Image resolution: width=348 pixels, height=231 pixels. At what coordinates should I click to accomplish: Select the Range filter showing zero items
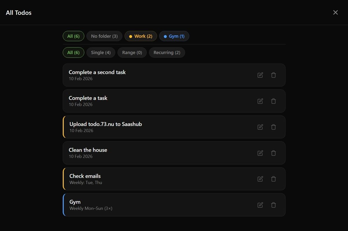pos(132,52)
